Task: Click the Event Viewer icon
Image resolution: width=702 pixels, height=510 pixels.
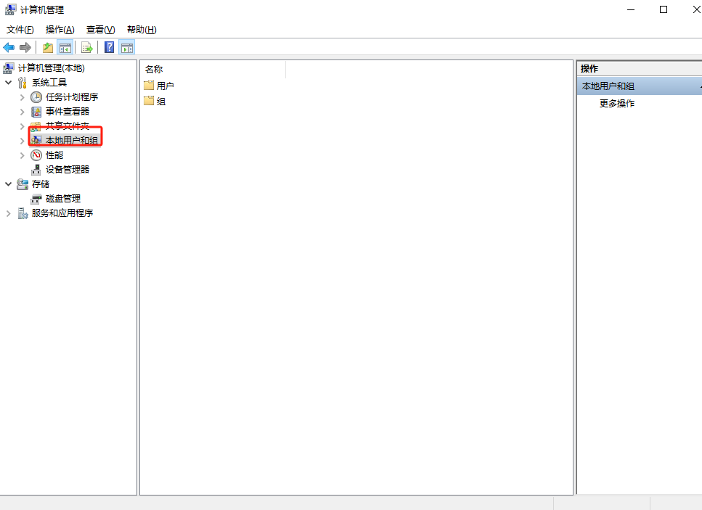Action: click(x=36, y=112)
